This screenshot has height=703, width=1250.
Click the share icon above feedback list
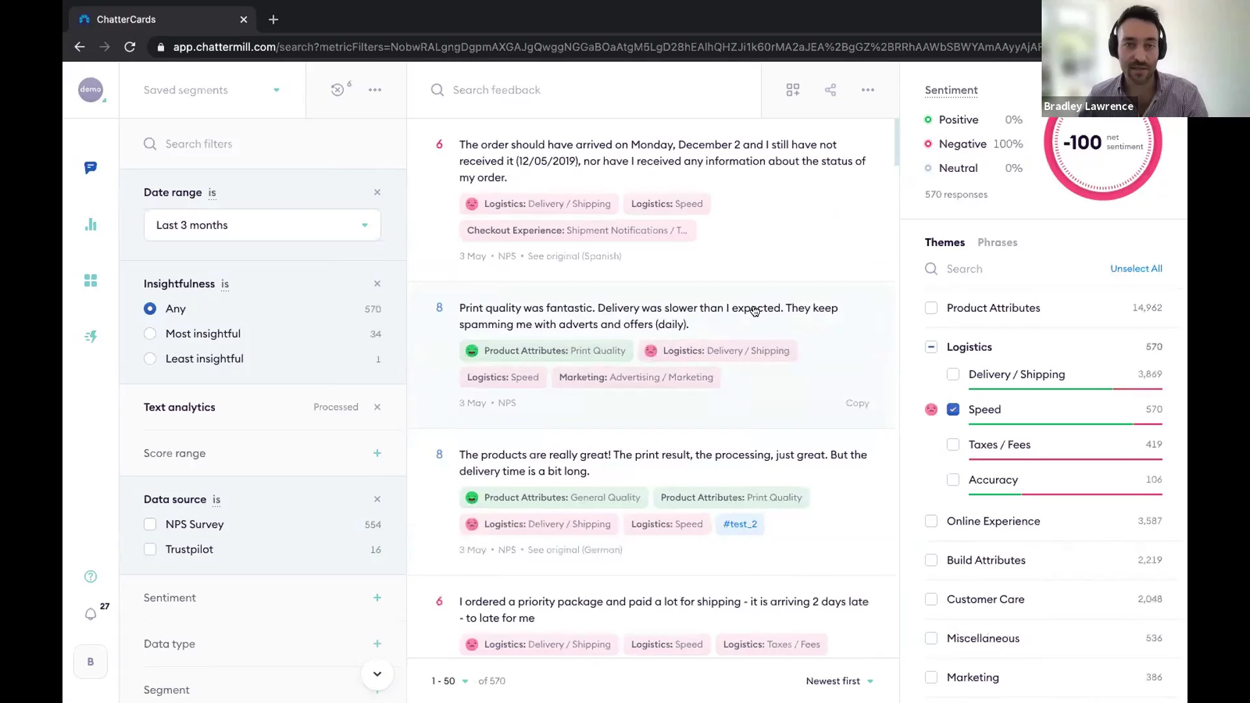tap(830, 90)
